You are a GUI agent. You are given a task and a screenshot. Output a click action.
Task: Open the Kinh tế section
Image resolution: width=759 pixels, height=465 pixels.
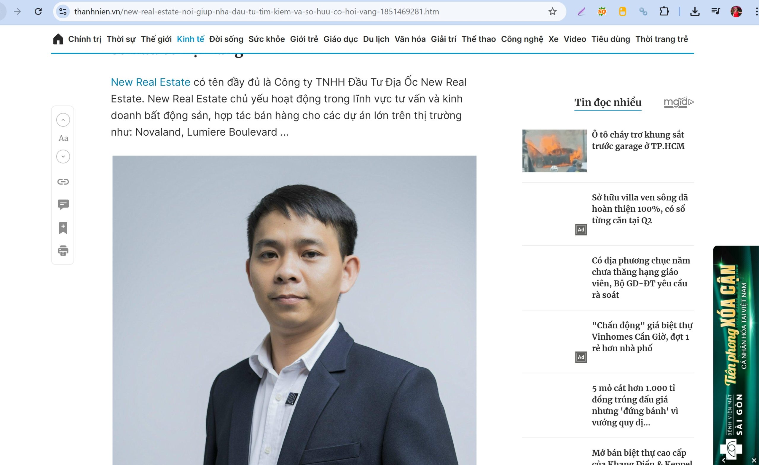[x=190, y=39]
